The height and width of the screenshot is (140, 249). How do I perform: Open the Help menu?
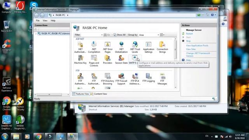click(53, 21)
